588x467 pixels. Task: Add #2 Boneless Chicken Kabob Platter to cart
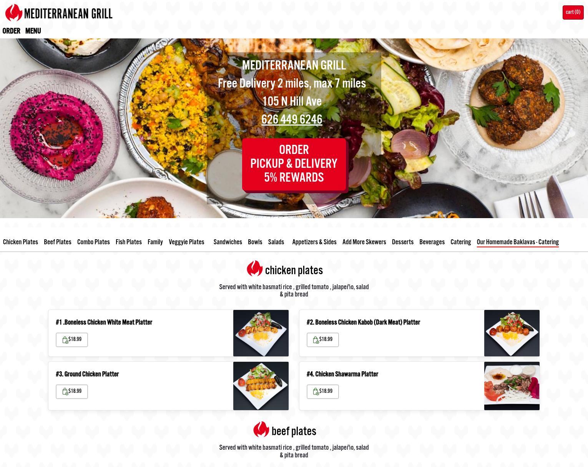[x=323, y=339]
